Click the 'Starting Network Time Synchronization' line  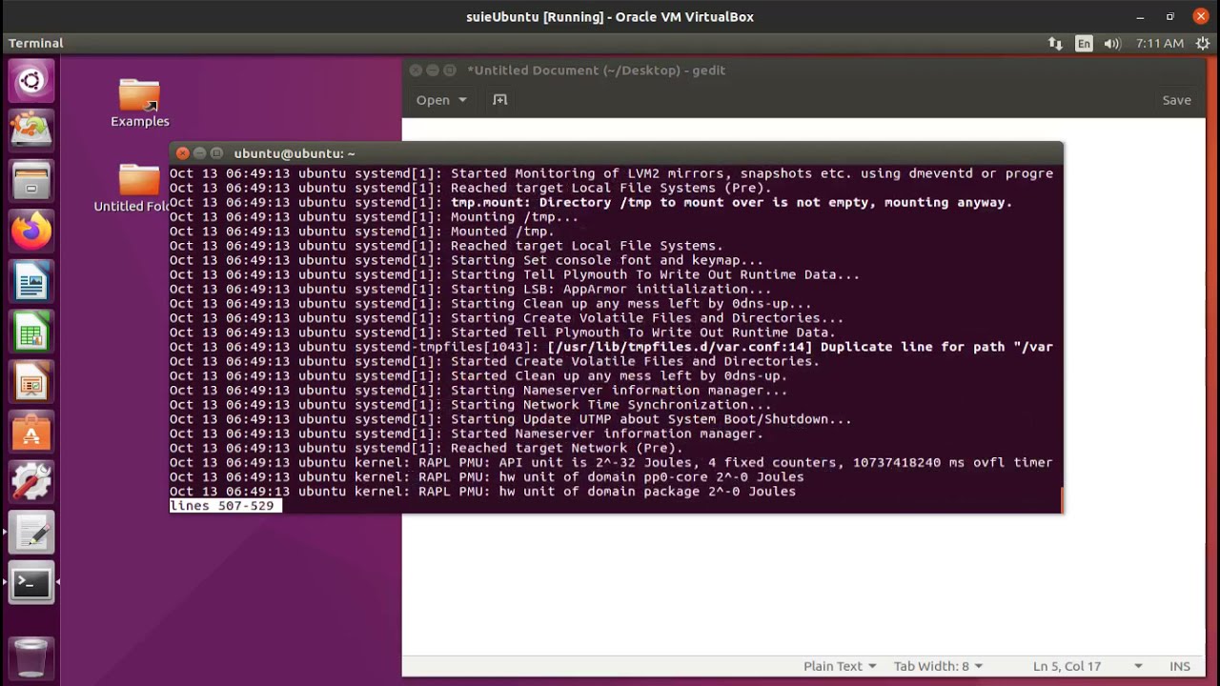[471, 405]
